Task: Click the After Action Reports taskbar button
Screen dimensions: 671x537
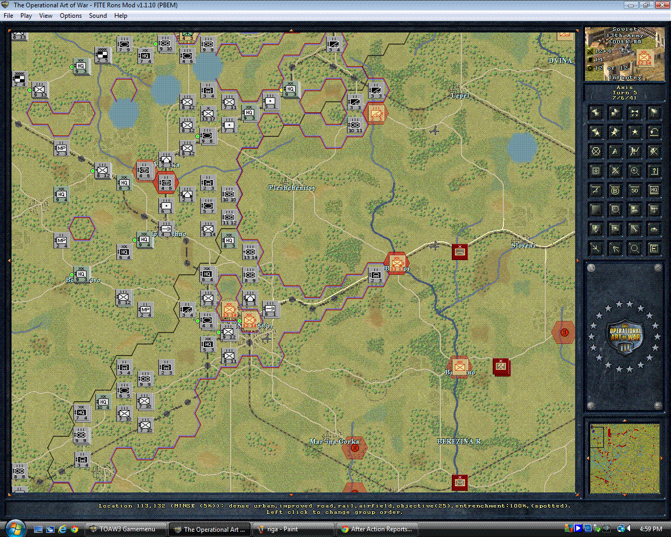Action: [377, 529]
